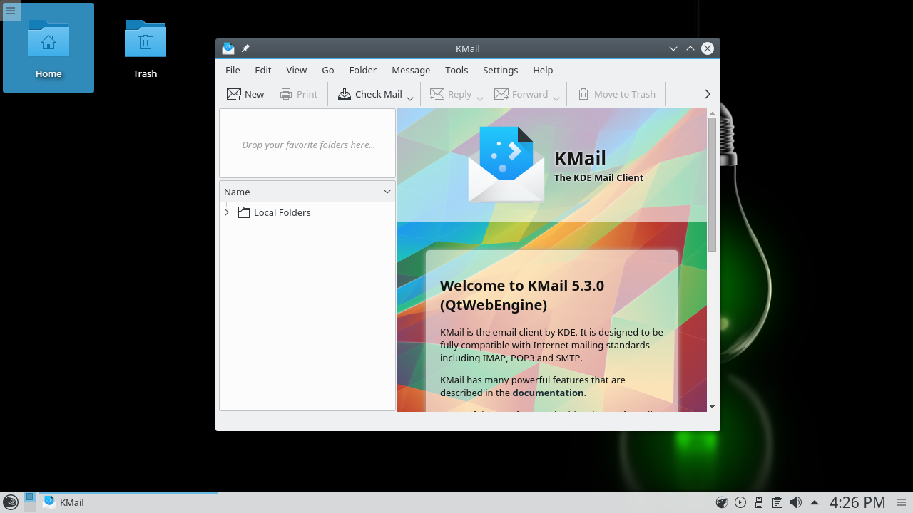The width and height of the screenshot is (913, 513).
Task: Click the removable device tray icon
Action: 759,502
